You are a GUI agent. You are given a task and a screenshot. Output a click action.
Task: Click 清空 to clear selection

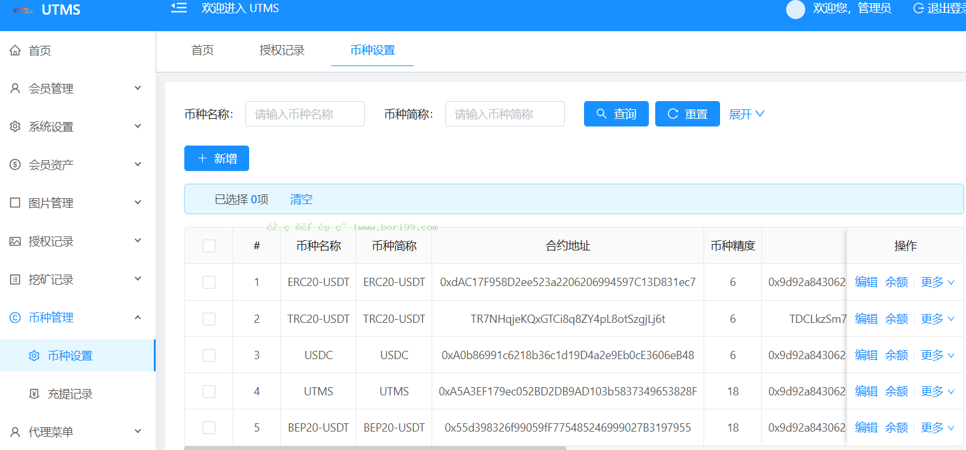(301, 199)
